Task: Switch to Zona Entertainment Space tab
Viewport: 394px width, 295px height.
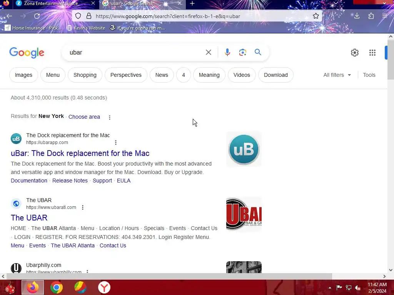Action: pyautogui.click(x=51, y=3)
